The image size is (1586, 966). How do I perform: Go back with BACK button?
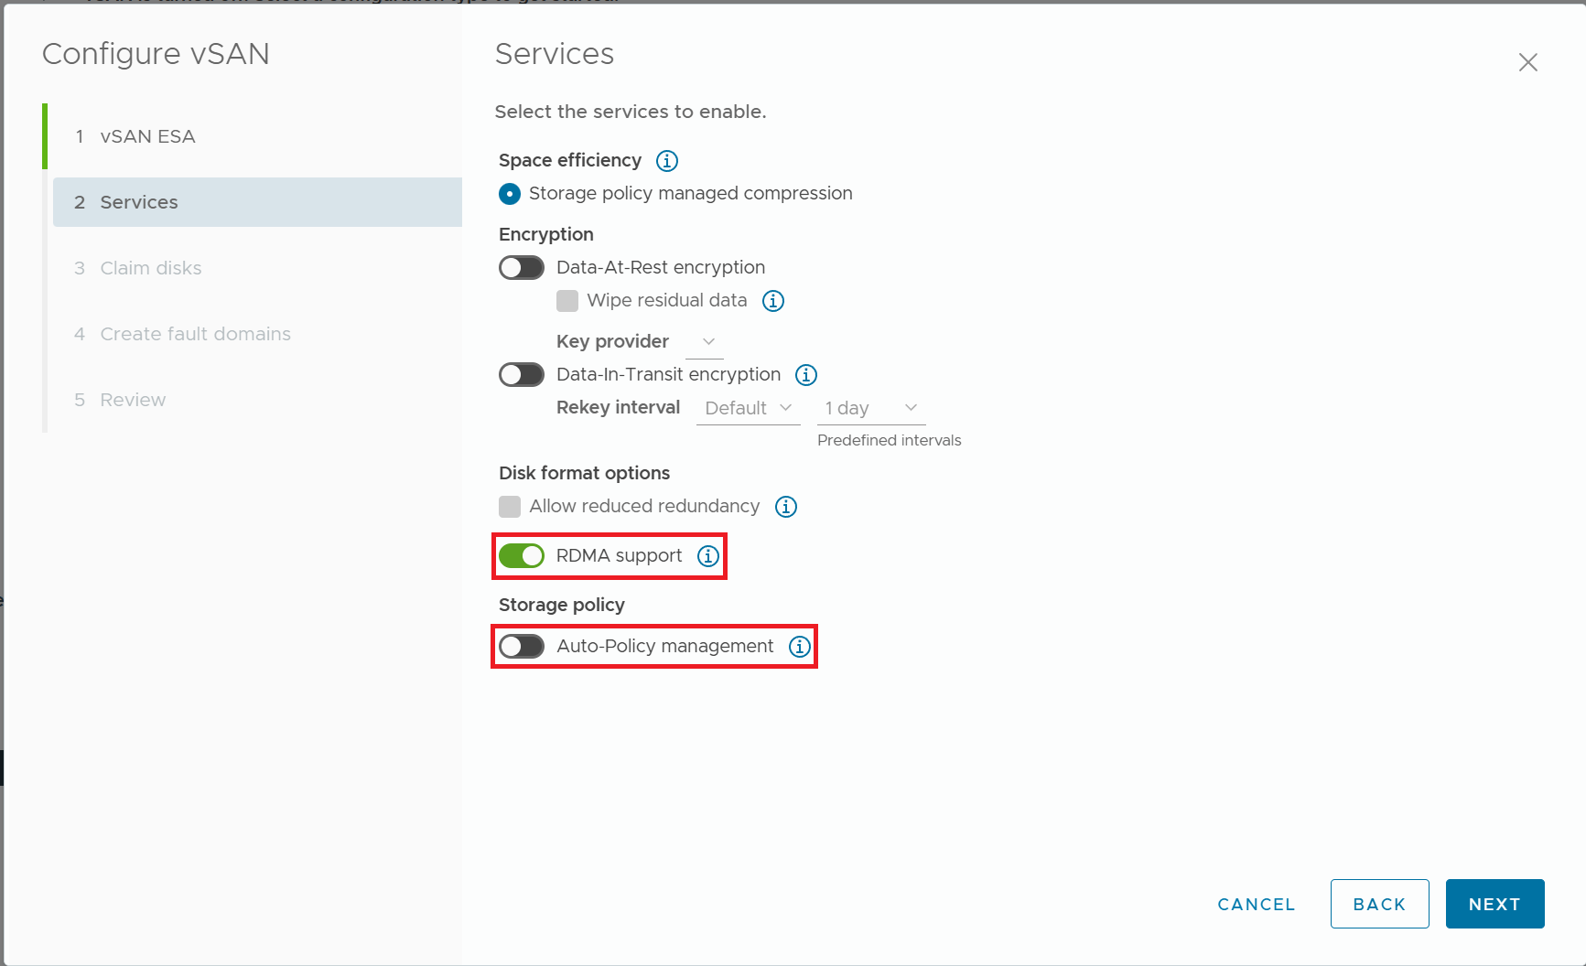tap(1379, 904)
